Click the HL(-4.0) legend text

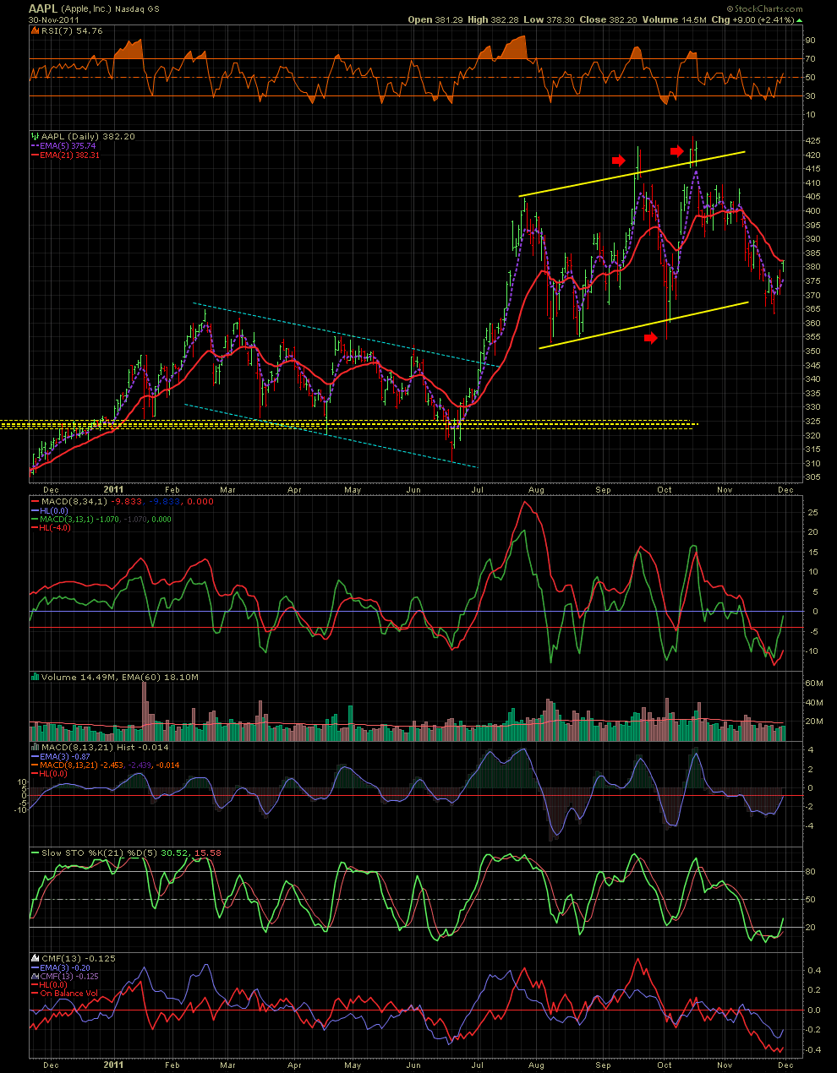(x=57, y=528)
